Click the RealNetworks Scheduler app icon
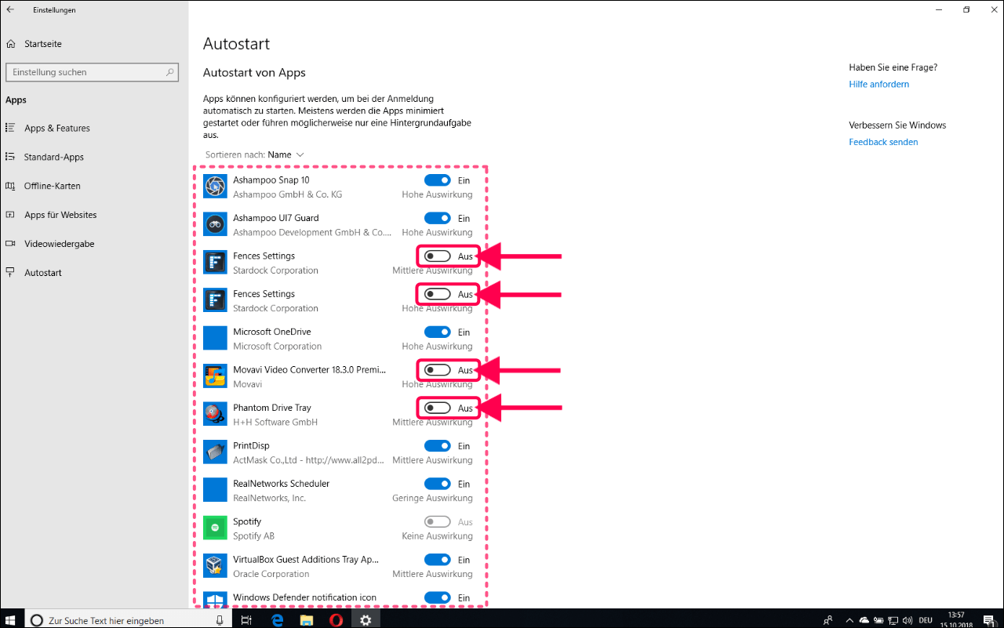This screenshot has height=628, width=1004. click(x=215, y=490)
